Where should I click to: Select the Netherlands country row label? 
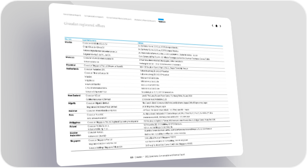[73, 69]
